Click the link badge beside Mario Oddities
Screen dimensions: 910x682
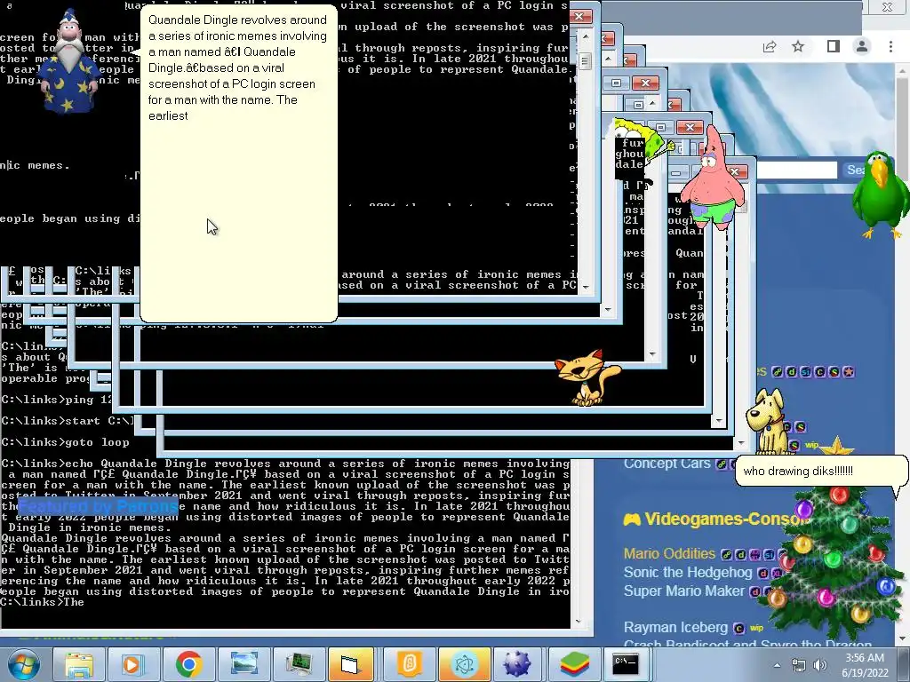(726, 554)
